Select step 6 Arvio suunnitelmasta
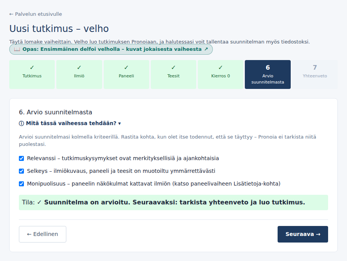Viewport: 347px width, 261px height. click(x=268, y=74)
